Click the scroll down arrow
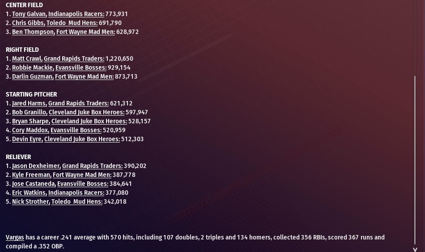425x252 pixels. point(415,250)
